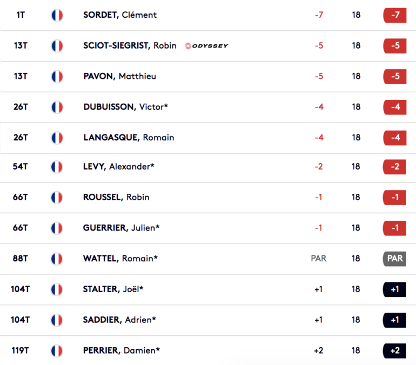
Task: Click the flag next to WATTEL, Romain
Action: click(x=57, y=259)
